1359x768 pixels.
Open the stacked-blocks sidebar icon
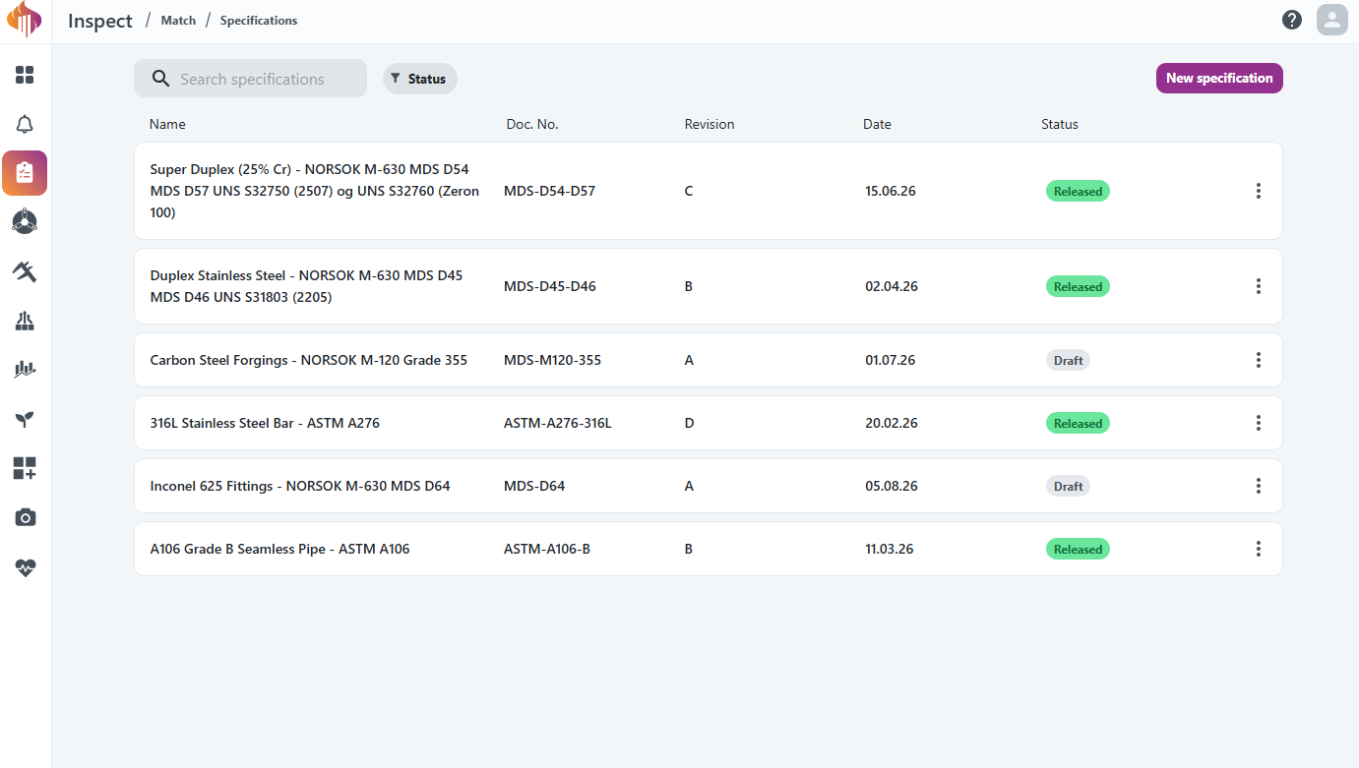pyautogui.click(x=25, y=321)
